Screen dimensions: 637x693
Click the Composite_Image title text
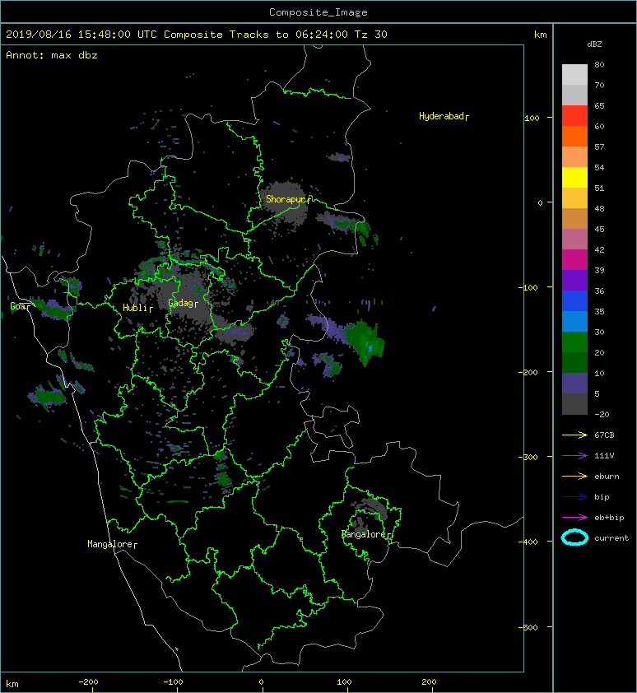point(318,12)
